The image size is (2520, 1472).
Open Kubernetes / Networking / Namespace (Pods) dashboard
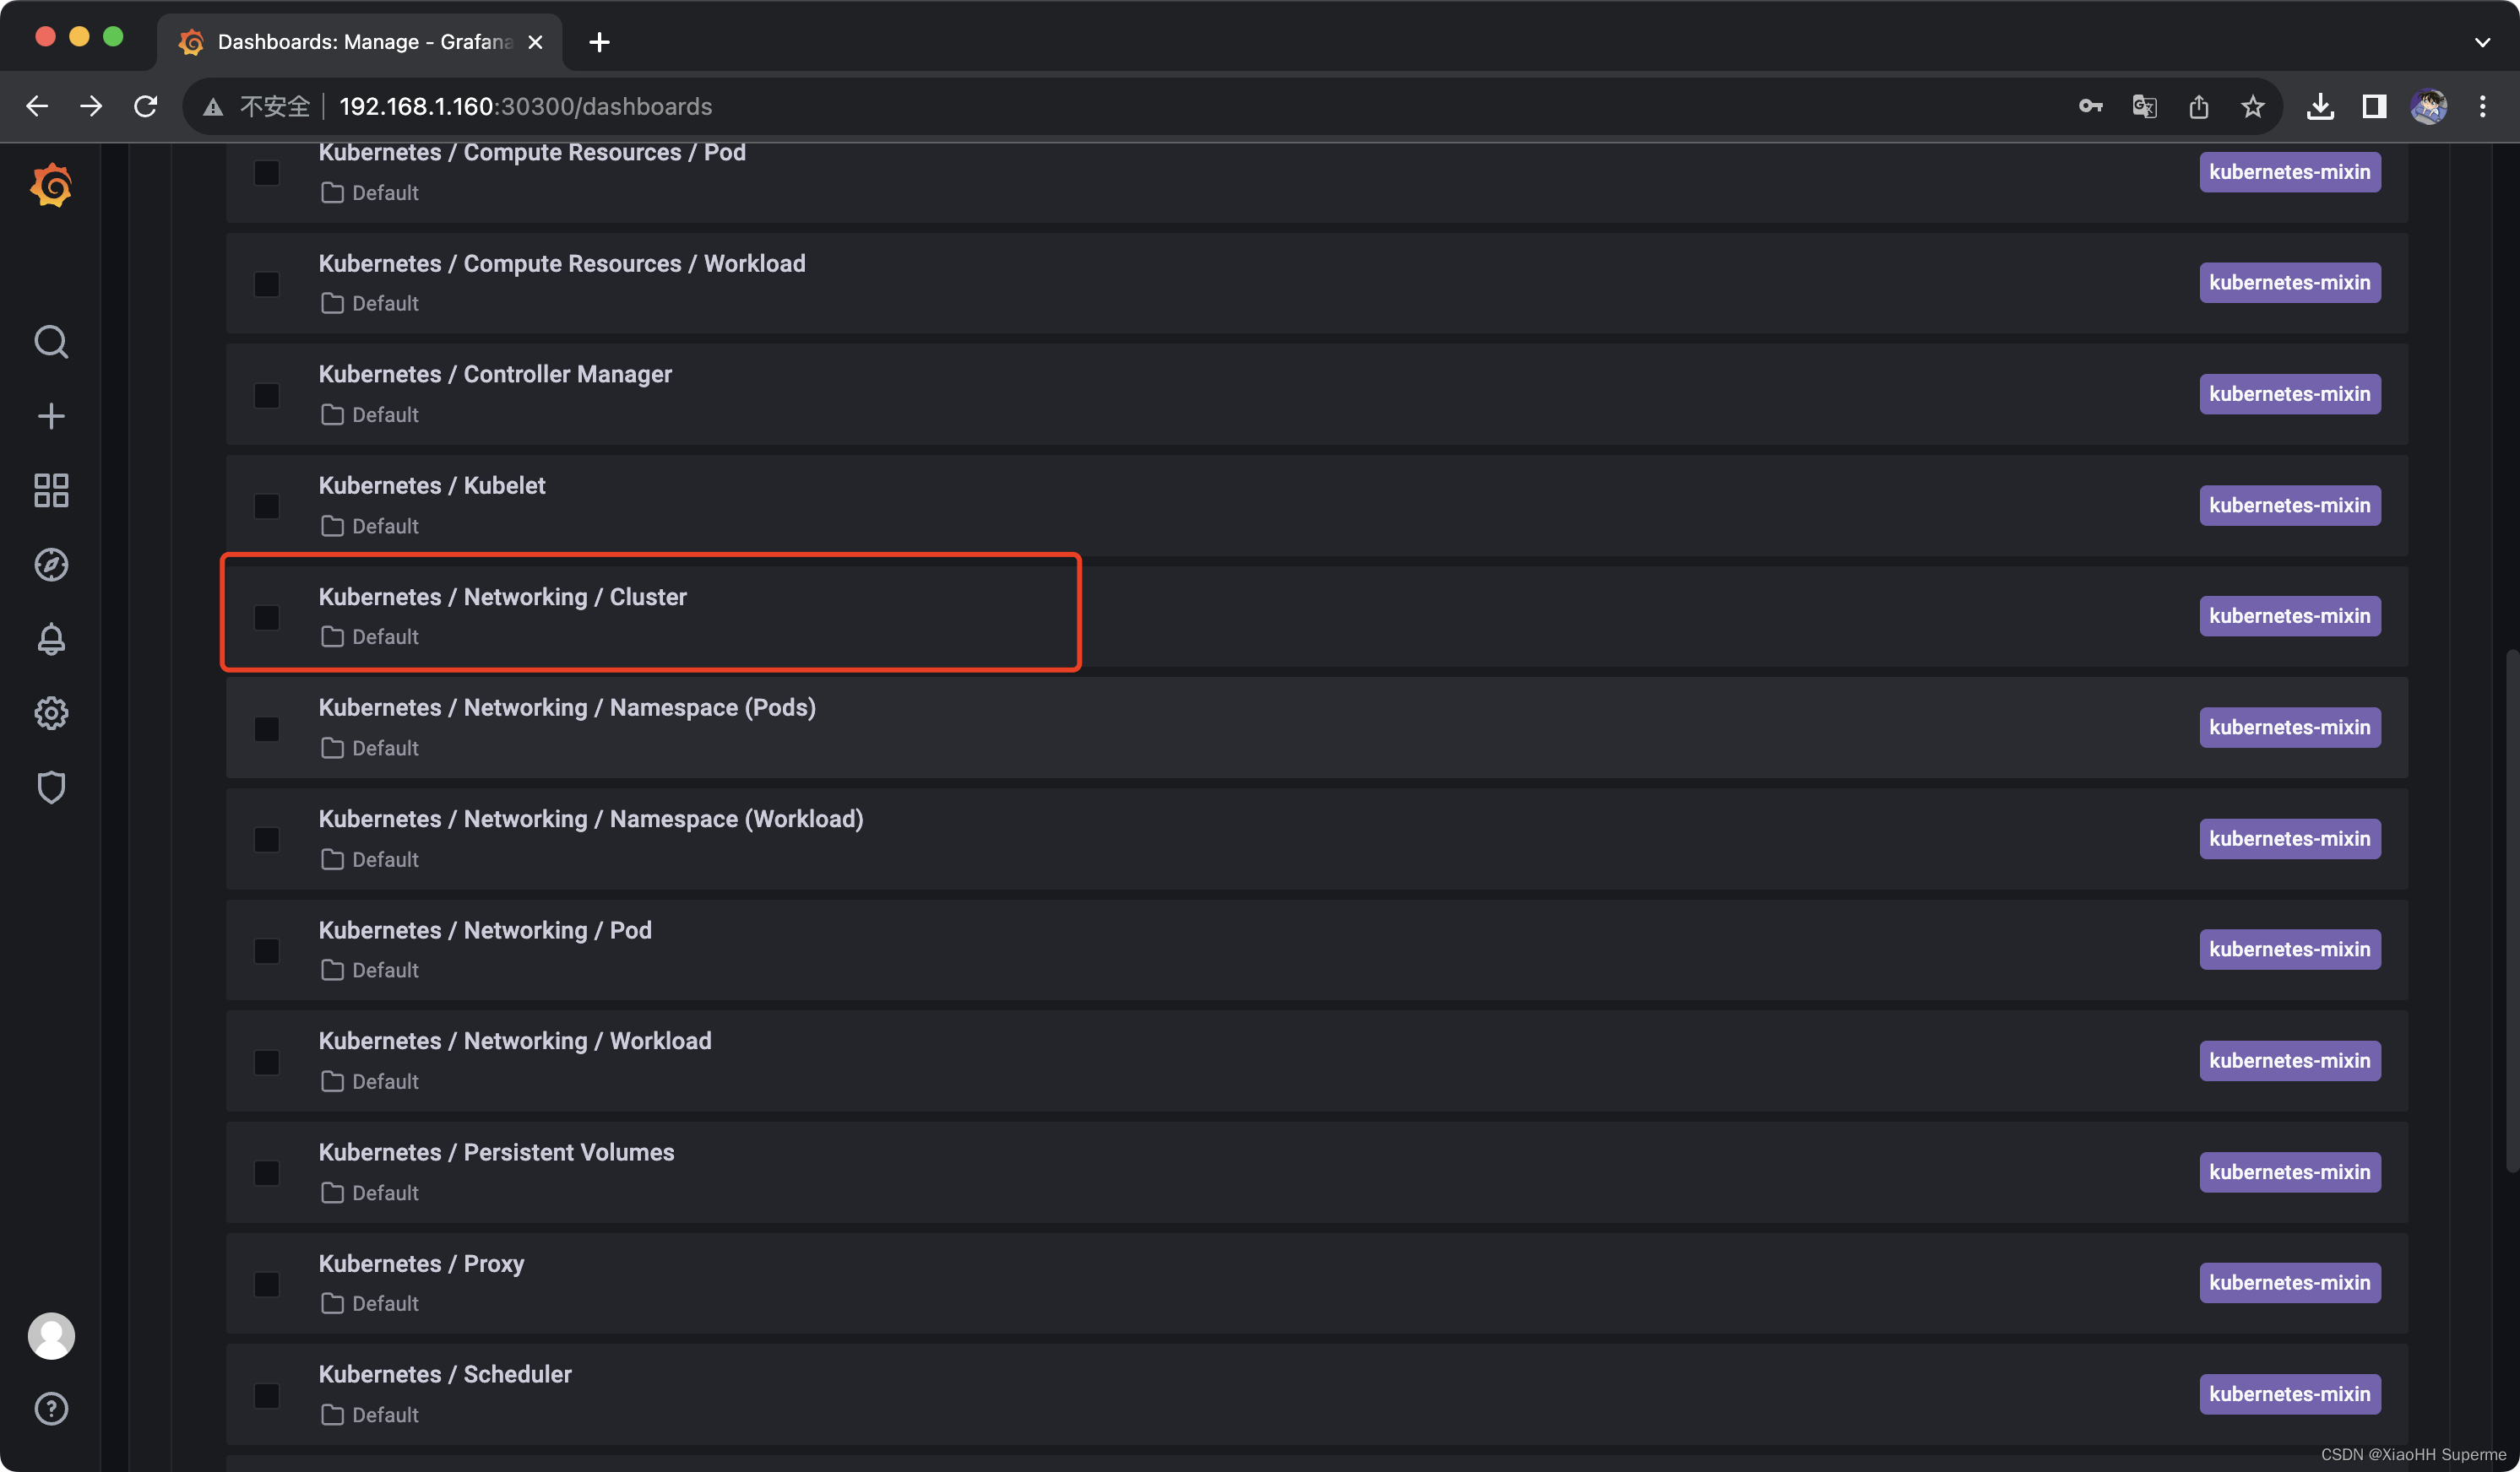click(x=567, y=707)
